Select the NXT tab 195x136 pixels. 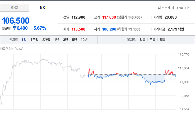[43, 8]
